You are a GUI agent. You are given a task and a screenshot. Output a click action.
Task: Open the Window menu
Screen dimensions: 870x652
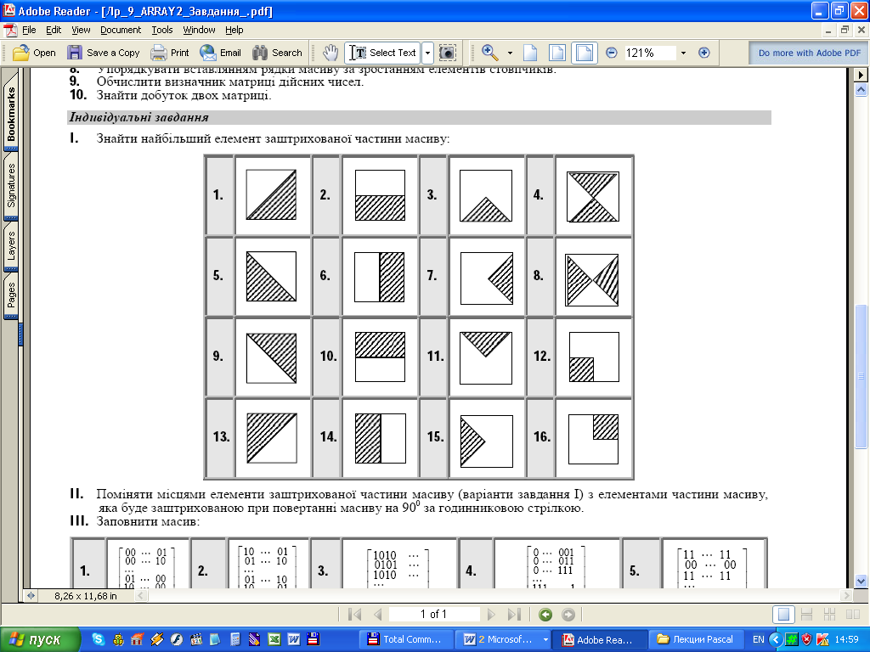point(199,30)
